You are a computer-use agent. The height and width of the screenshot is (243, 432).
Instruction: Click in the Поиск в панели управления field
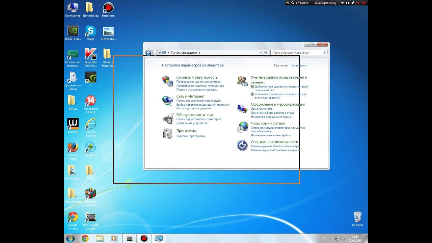tap(297, 53)
